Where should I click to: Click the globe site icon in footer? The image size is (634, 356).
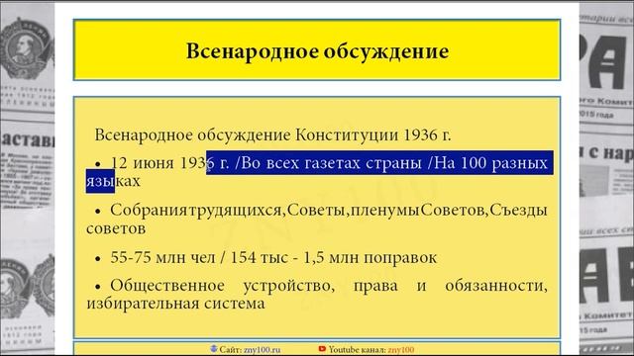click(x=214, y=349)
